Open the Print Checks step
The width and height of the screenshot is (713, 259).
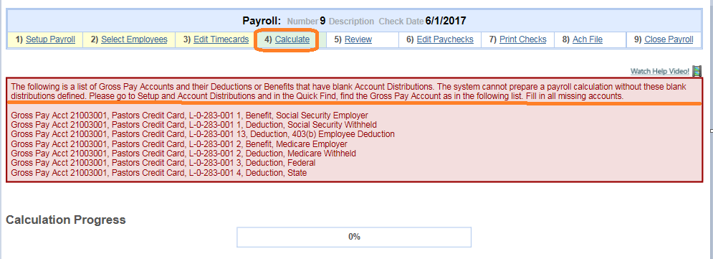[523, 39]
